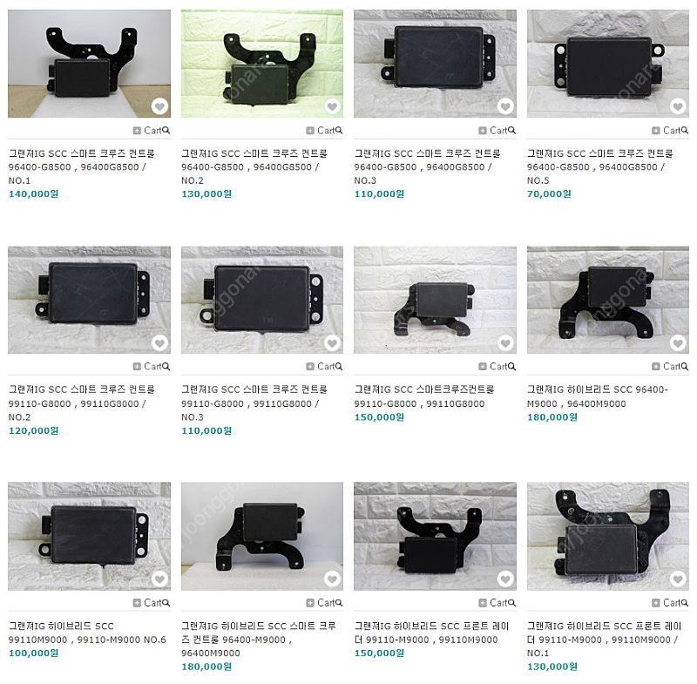Click magnifier icon under 100,000원 NO.6 item
The image size is (697, 684).
click(166, 602)
